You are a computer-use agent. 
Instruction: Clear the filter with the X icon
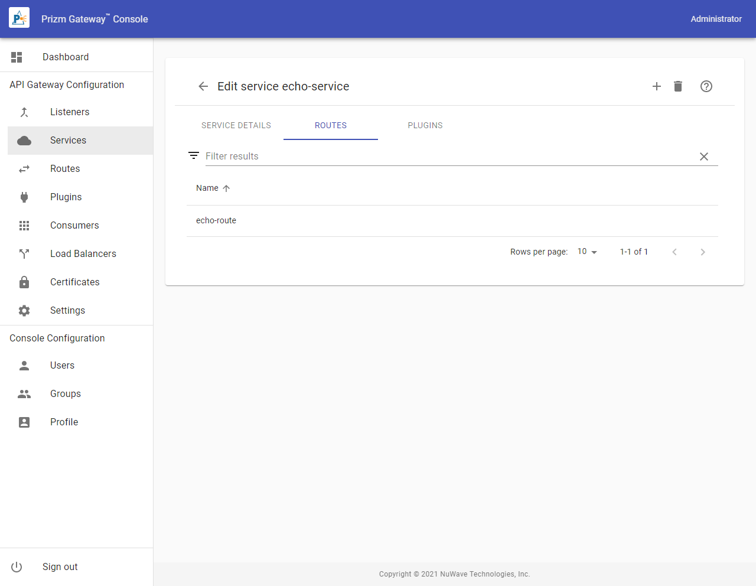pos(703,157)
